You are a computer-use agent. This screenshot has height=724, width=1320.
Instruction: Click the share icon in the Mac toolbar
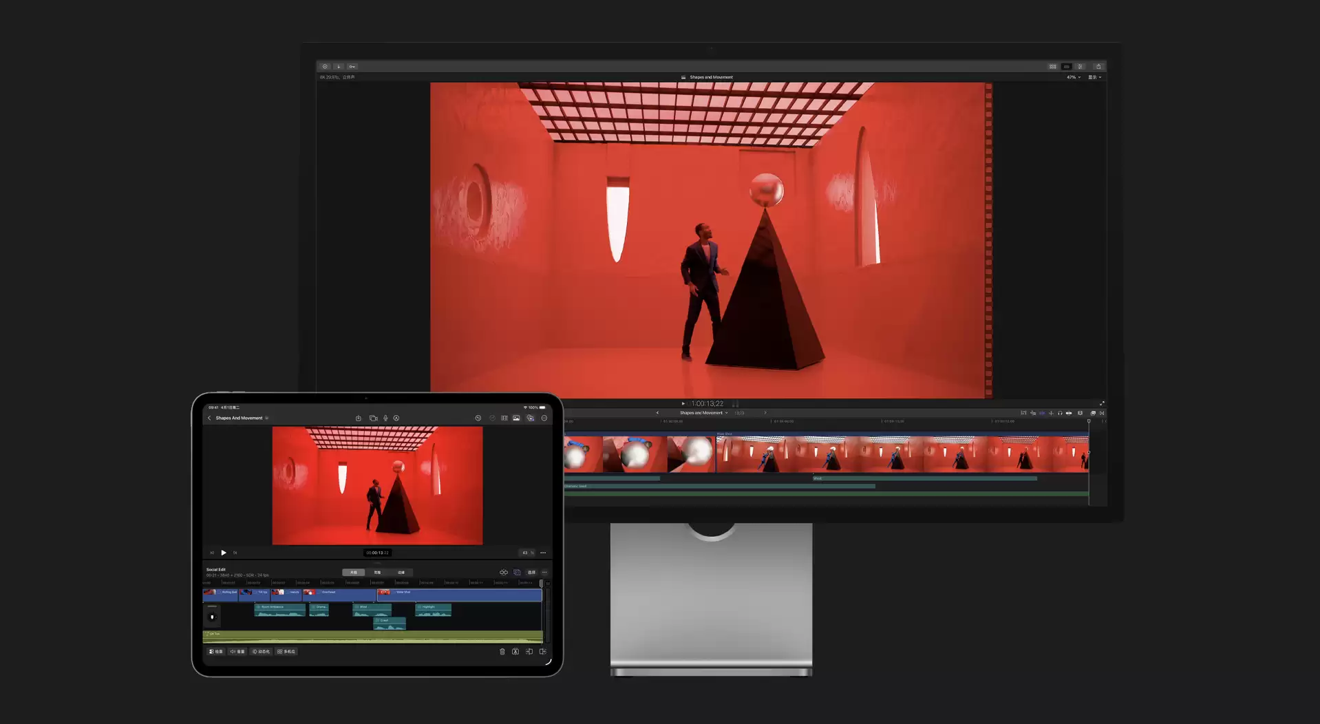coord(1098,67)
